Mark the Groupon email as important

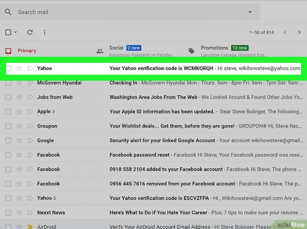tap(30, 126)
